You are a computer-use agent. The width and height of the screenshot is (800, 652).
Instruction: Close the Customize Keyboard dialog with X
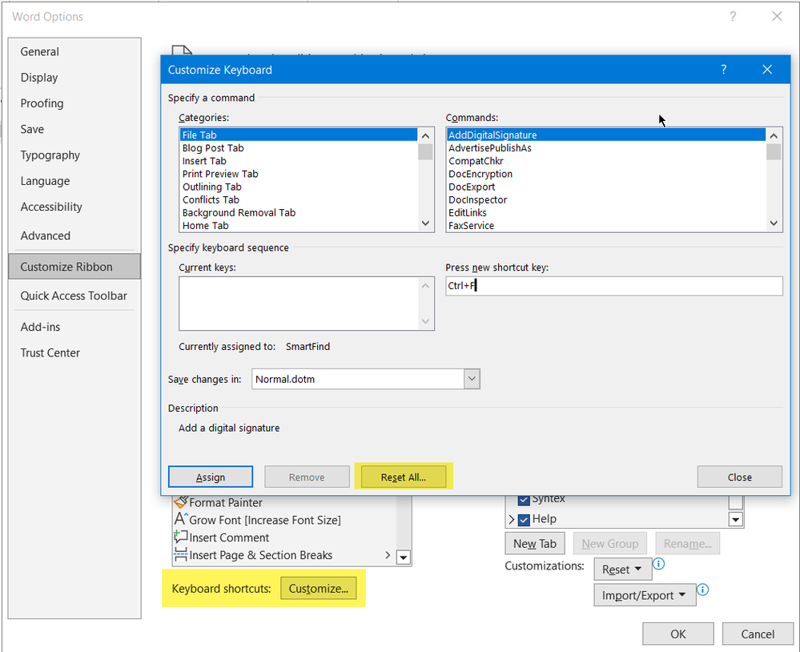tap(767, 70)
